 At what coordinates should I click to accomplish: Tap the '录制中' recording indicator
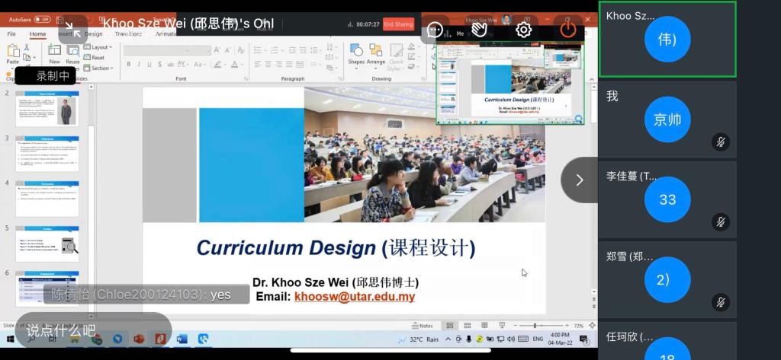tap(46, 76)
